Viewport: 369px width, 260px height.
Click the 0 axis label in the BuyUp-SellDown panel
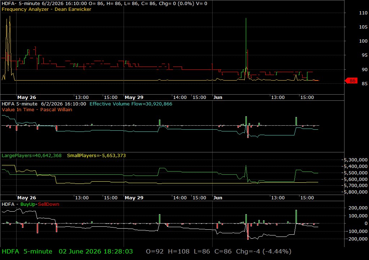(366, 223)
